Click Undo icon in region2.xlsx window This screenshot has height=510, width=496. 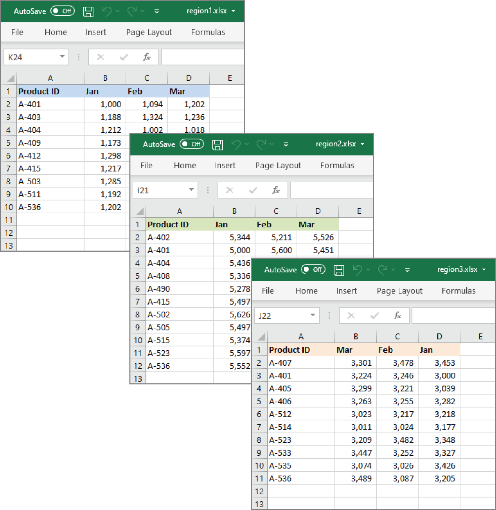click(236, 145)
